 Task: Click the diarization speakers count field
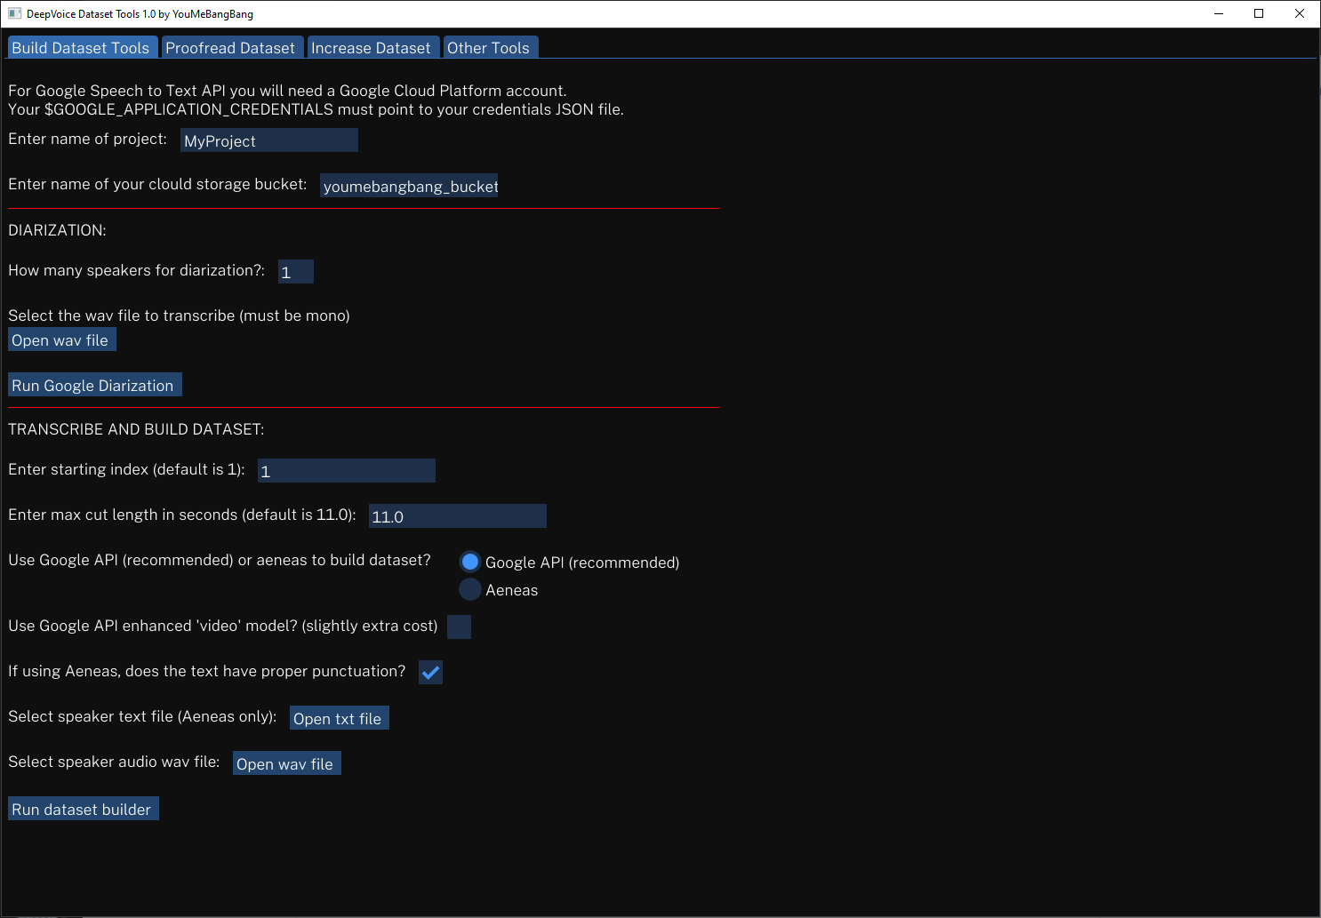click(x=294, y=271)
